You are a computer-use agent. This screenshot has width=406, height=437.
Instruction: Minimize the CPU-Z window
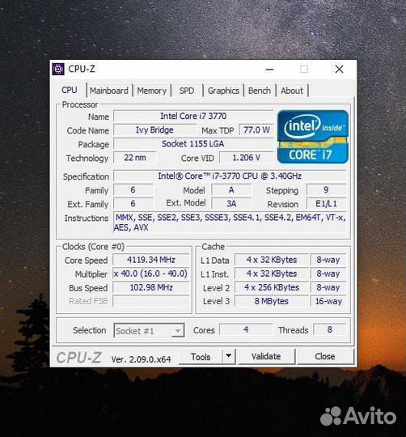[x=269, y=69]
